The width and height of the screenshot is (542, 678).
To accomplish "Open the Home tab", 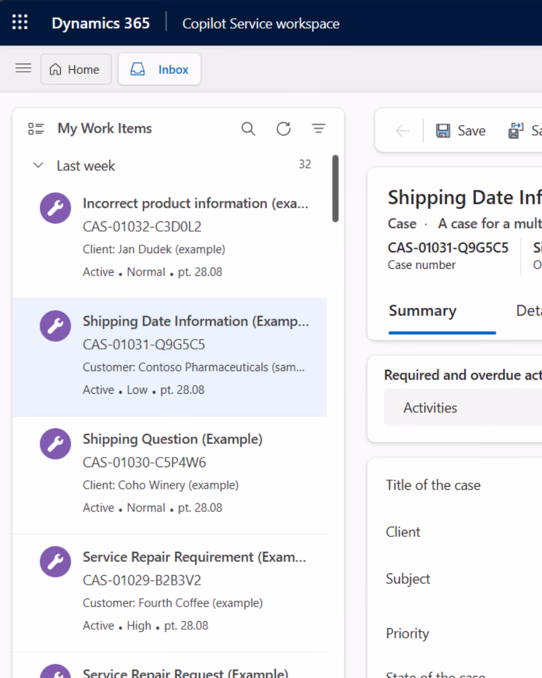I will click(76, 69).
